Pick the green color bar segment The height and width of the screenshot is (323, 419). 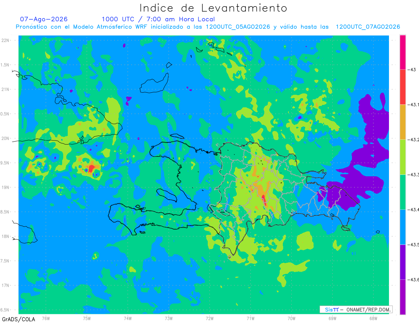(x=403, y=192)
